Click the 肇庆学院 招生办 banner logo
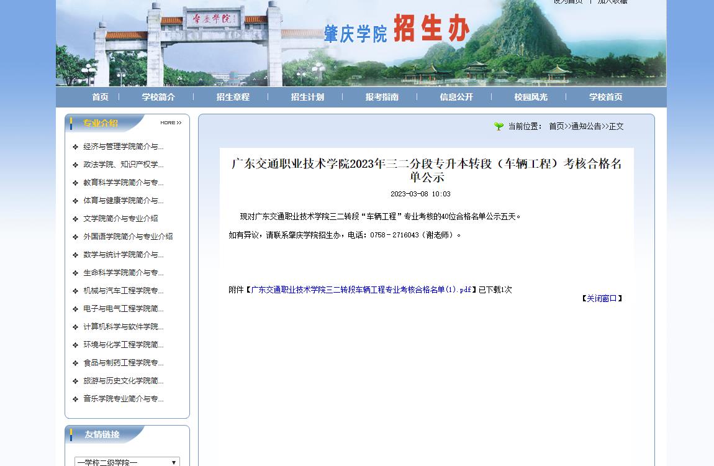714x466 pixels. (397, 29)
